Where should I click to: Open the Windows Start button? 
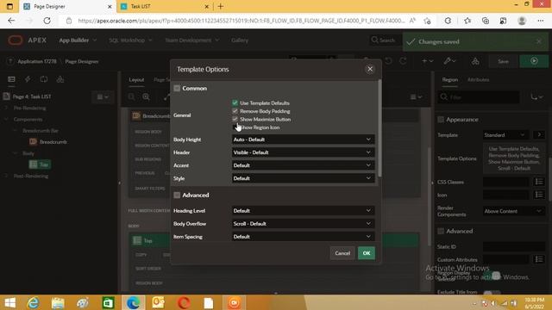pyautogui.click(x=9, y=302)
